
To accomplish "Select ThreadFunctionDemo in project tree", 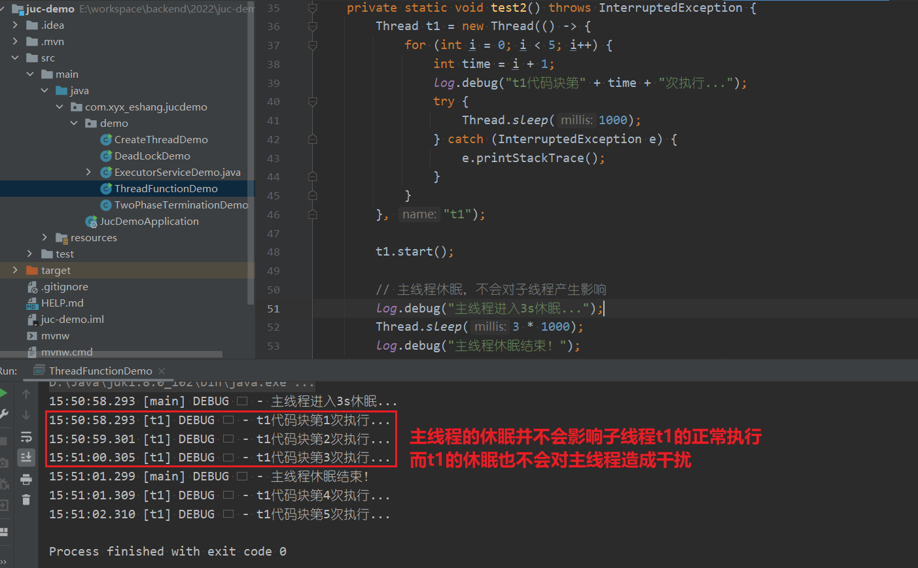I will pyautogui.click(x=166, y=188).
